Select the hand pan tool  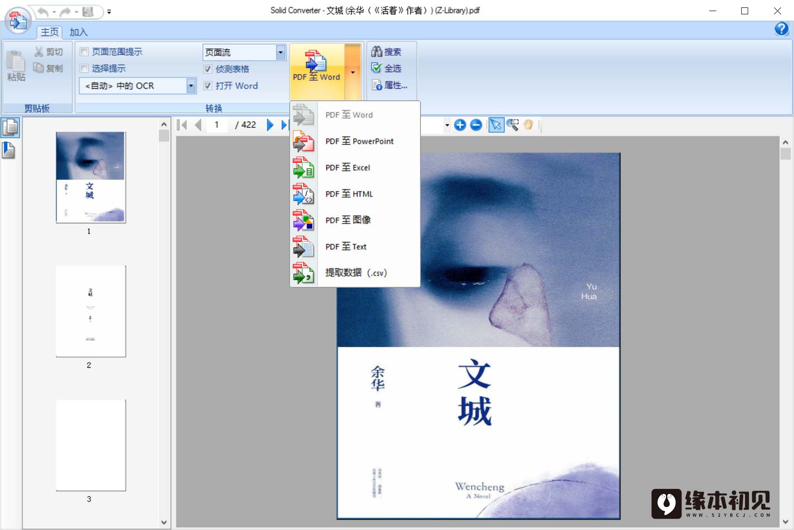528,125
